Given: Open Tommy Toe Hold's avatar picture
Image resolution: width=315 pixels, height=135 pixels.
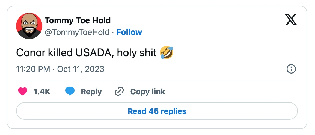Looking at the screenshot, I should (29, 26).
